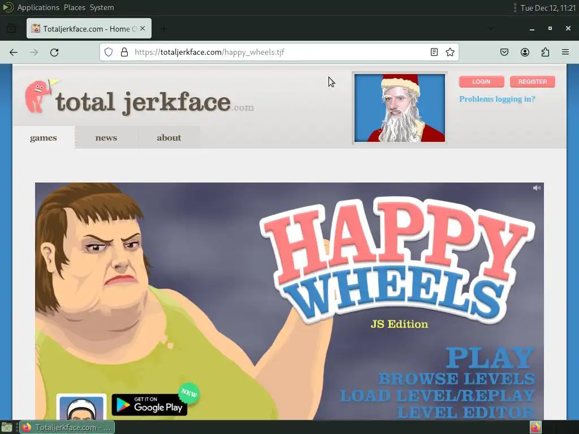The height and width of the screenshot is (434, 579).
Task: Select the games tab
Action: click(44, 138)
